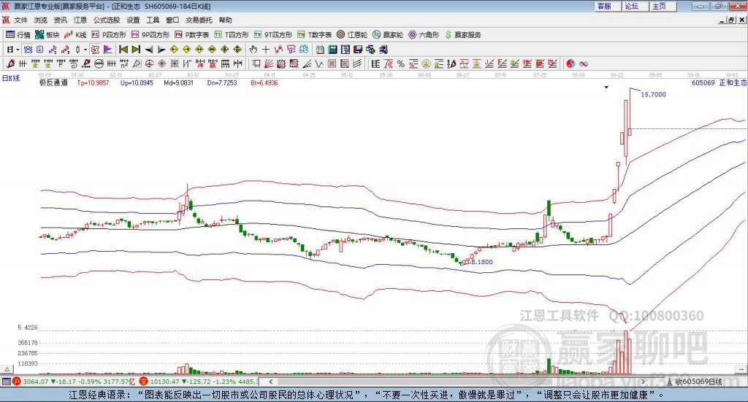Open the 江恩轮 Gann wheel
748x402 pixels.
tap(352, 35)
